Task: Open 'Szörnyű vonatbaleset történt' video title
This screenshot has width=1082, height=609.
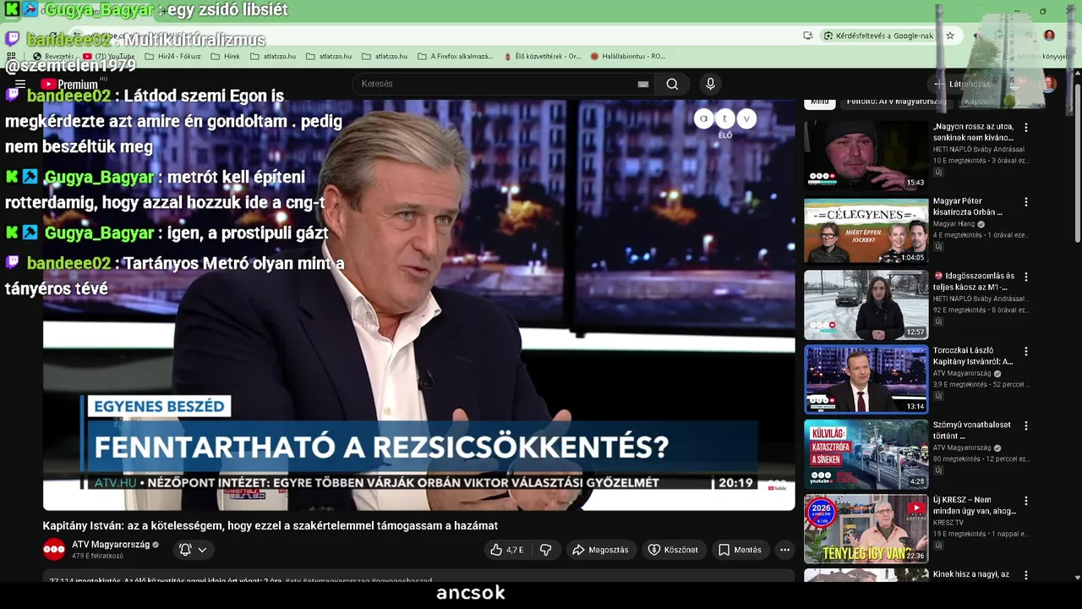Action: tap(972, 430)
